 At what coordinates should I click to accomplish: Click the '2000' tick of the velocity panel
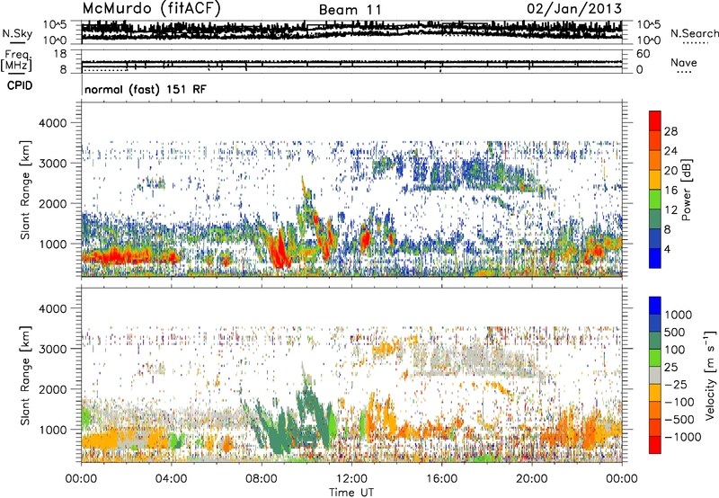click(52, 389)
